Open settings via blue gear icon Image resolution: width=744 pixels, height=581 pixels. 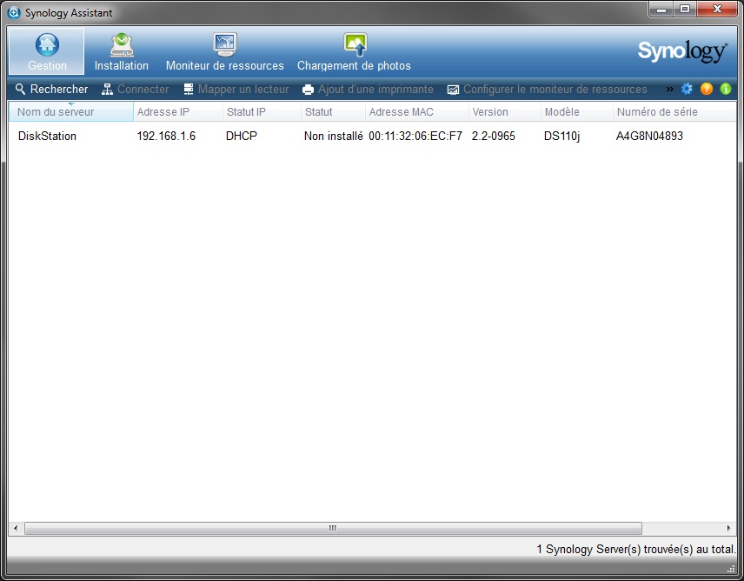pyautogui.click(x=687, y=89)
